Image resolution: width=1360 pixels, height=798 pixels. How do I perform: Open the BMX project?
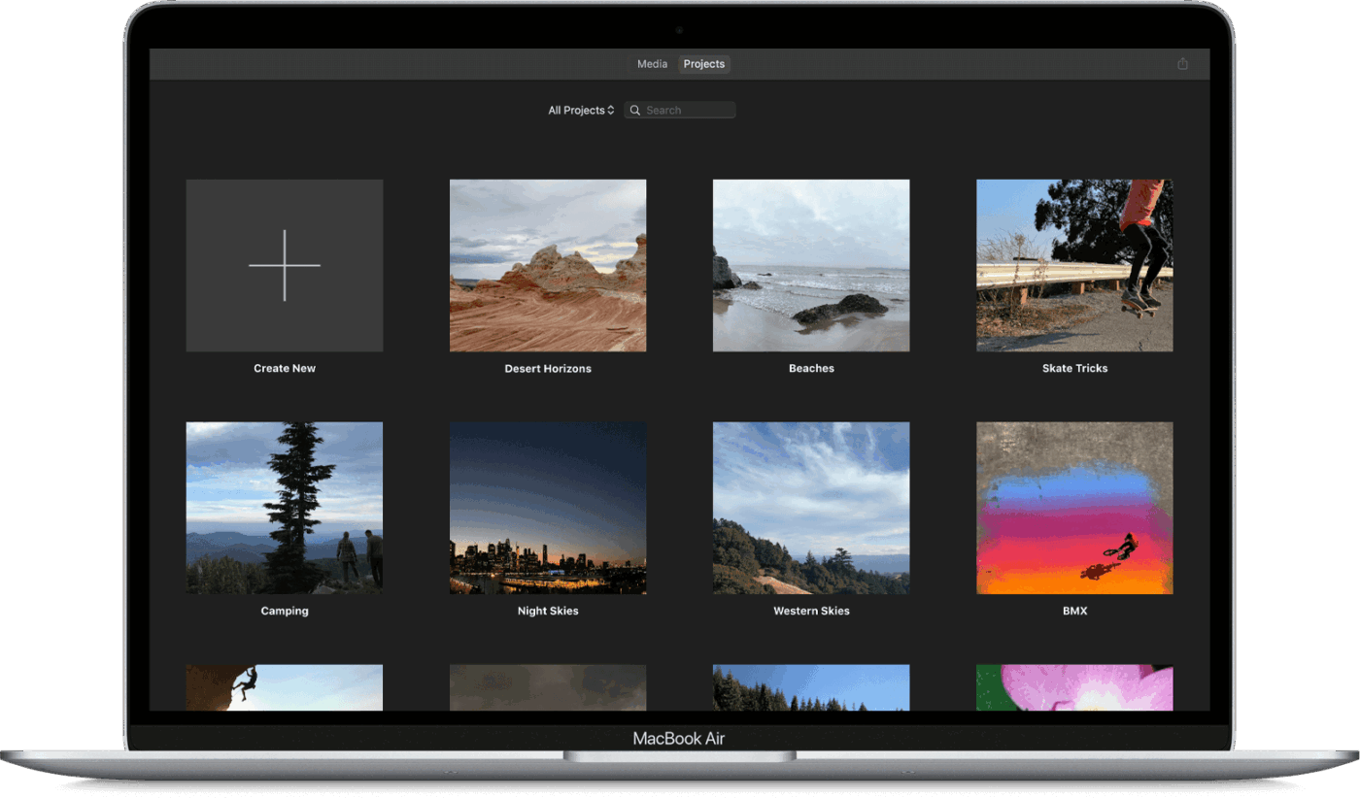click(x=1074, y=507)
